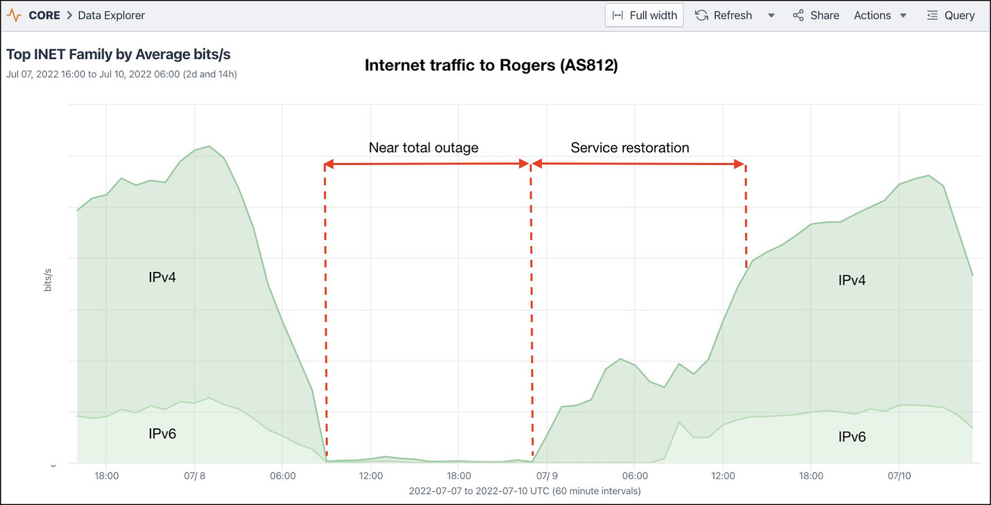
Task: Click the date range subtitle under title
Action: (121, 73)
